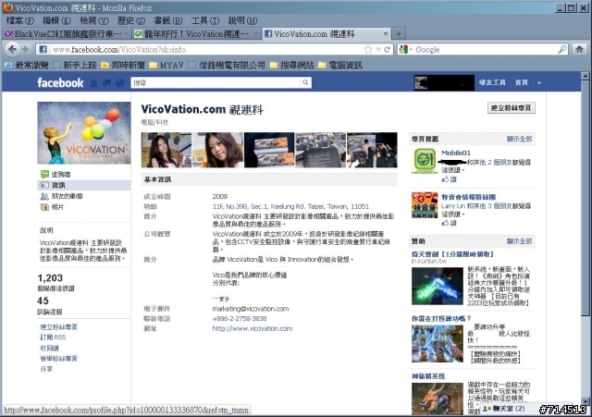Open the 說明 (Help) menu
The image size is (592, 417).
[x=242, y=20]
